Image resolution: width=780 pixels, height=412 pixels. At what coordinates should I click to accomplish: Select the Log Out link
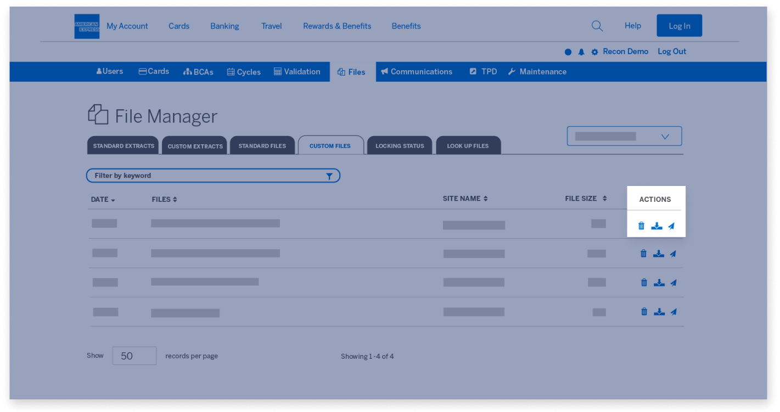(x=672, y=51)
